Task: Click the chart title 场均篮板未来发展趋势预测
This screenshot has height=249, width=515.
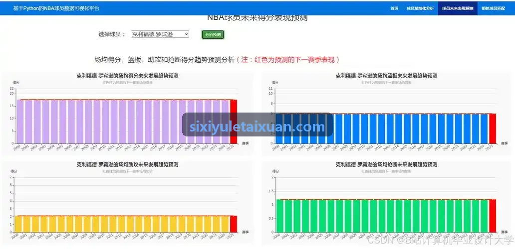Action: (x=386, y=76)
